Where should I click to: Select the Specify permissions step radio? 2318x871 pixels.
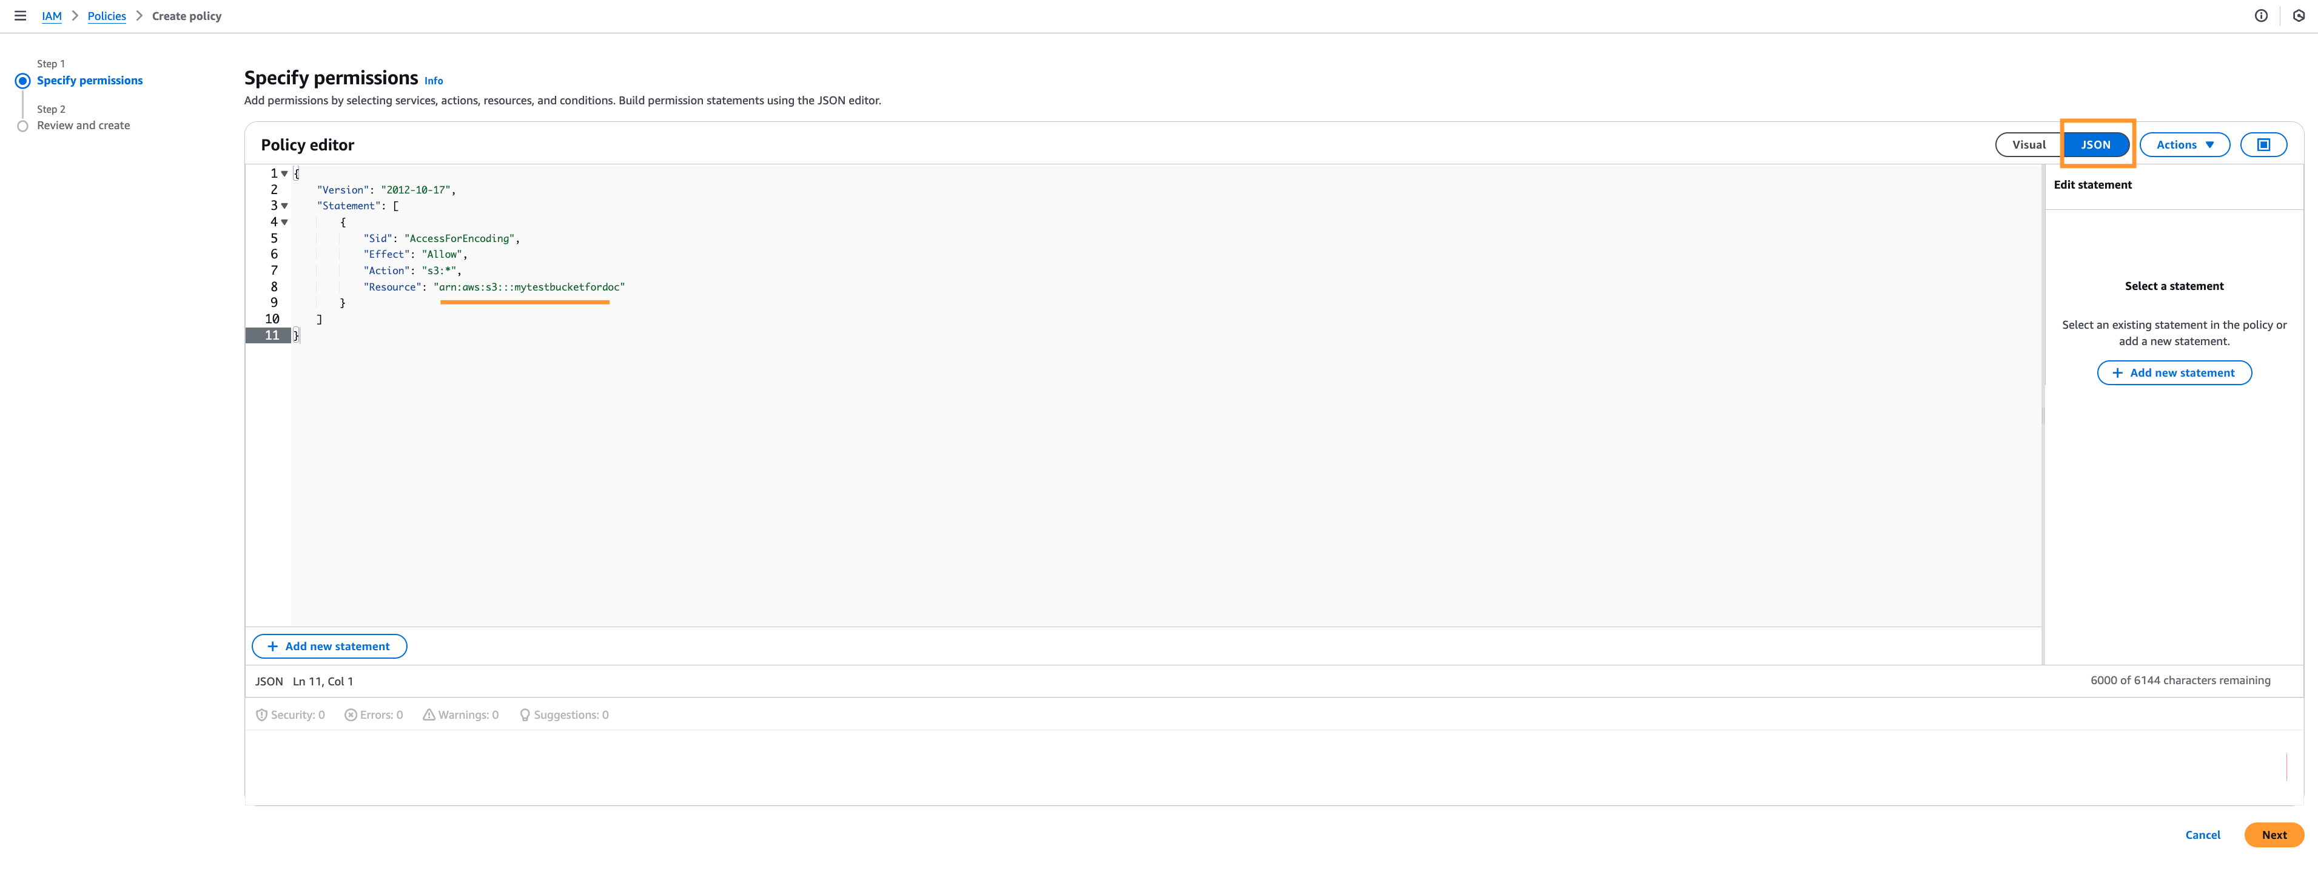click(22, 81)
